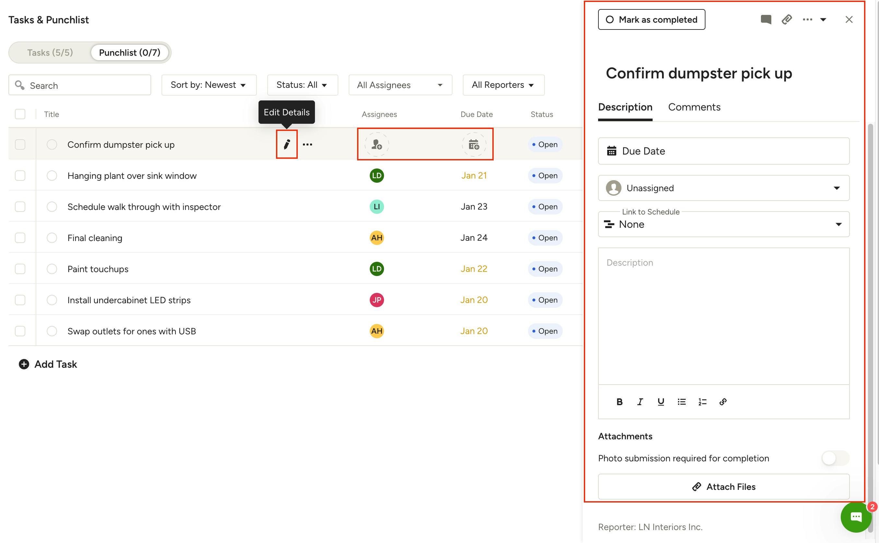The height and width of the screenshot is (543, 879).
Task: Close the task detail panel
Action: point(849,19)
